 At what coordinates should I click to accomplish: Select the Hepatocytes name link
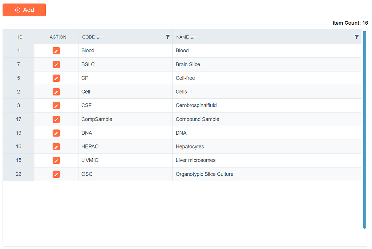(x=190, y=146)
